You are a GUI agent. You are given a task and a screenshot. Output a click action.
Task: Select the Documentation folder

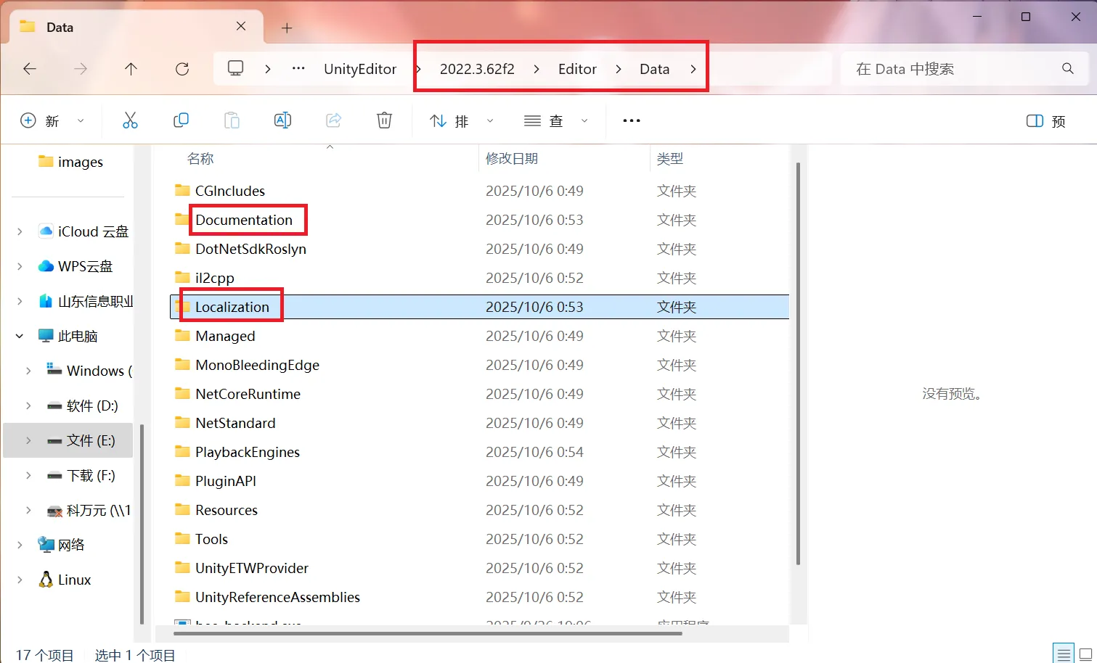click(243, 220)
